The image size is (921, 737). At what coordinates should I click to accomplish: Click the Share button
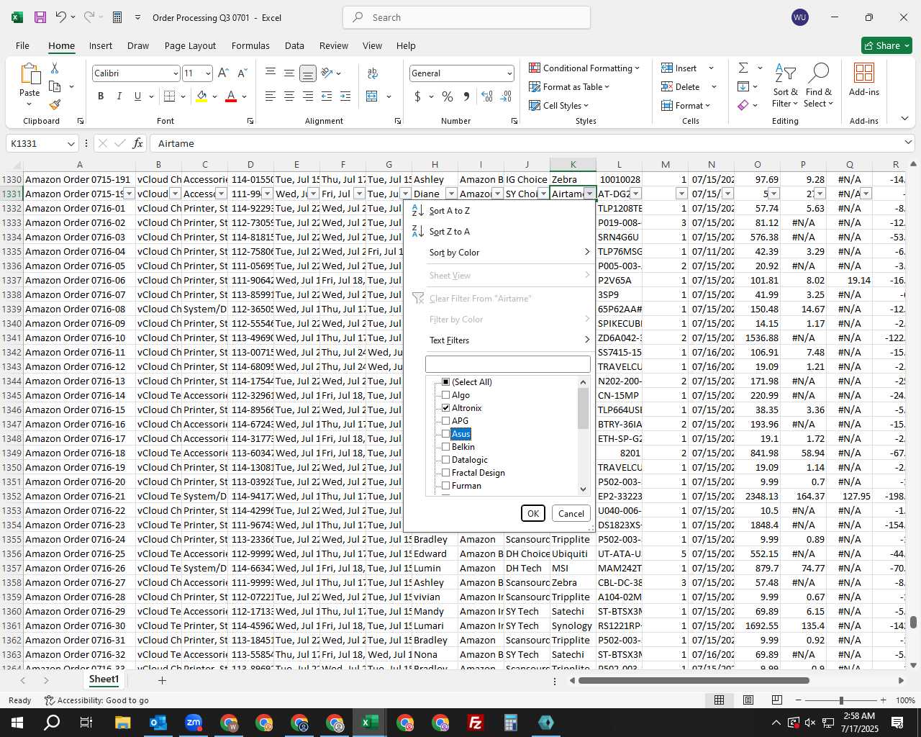coord(886,45)
